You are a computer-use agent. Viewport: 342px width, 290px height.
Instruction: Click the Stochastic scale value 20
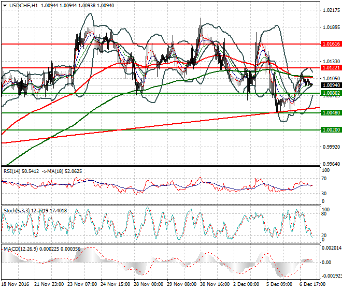324,236
